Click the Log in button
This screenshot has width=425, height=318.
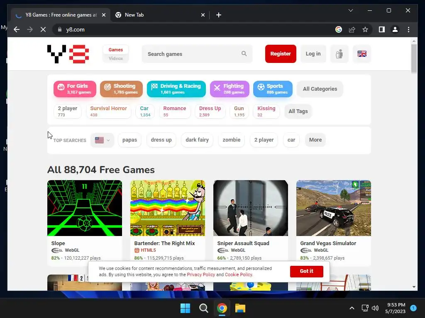pyautogui.click(x=313, y=54)
